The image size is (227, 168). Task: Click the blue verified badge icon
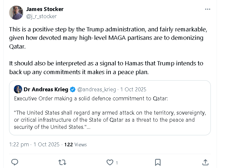(73, 89)
